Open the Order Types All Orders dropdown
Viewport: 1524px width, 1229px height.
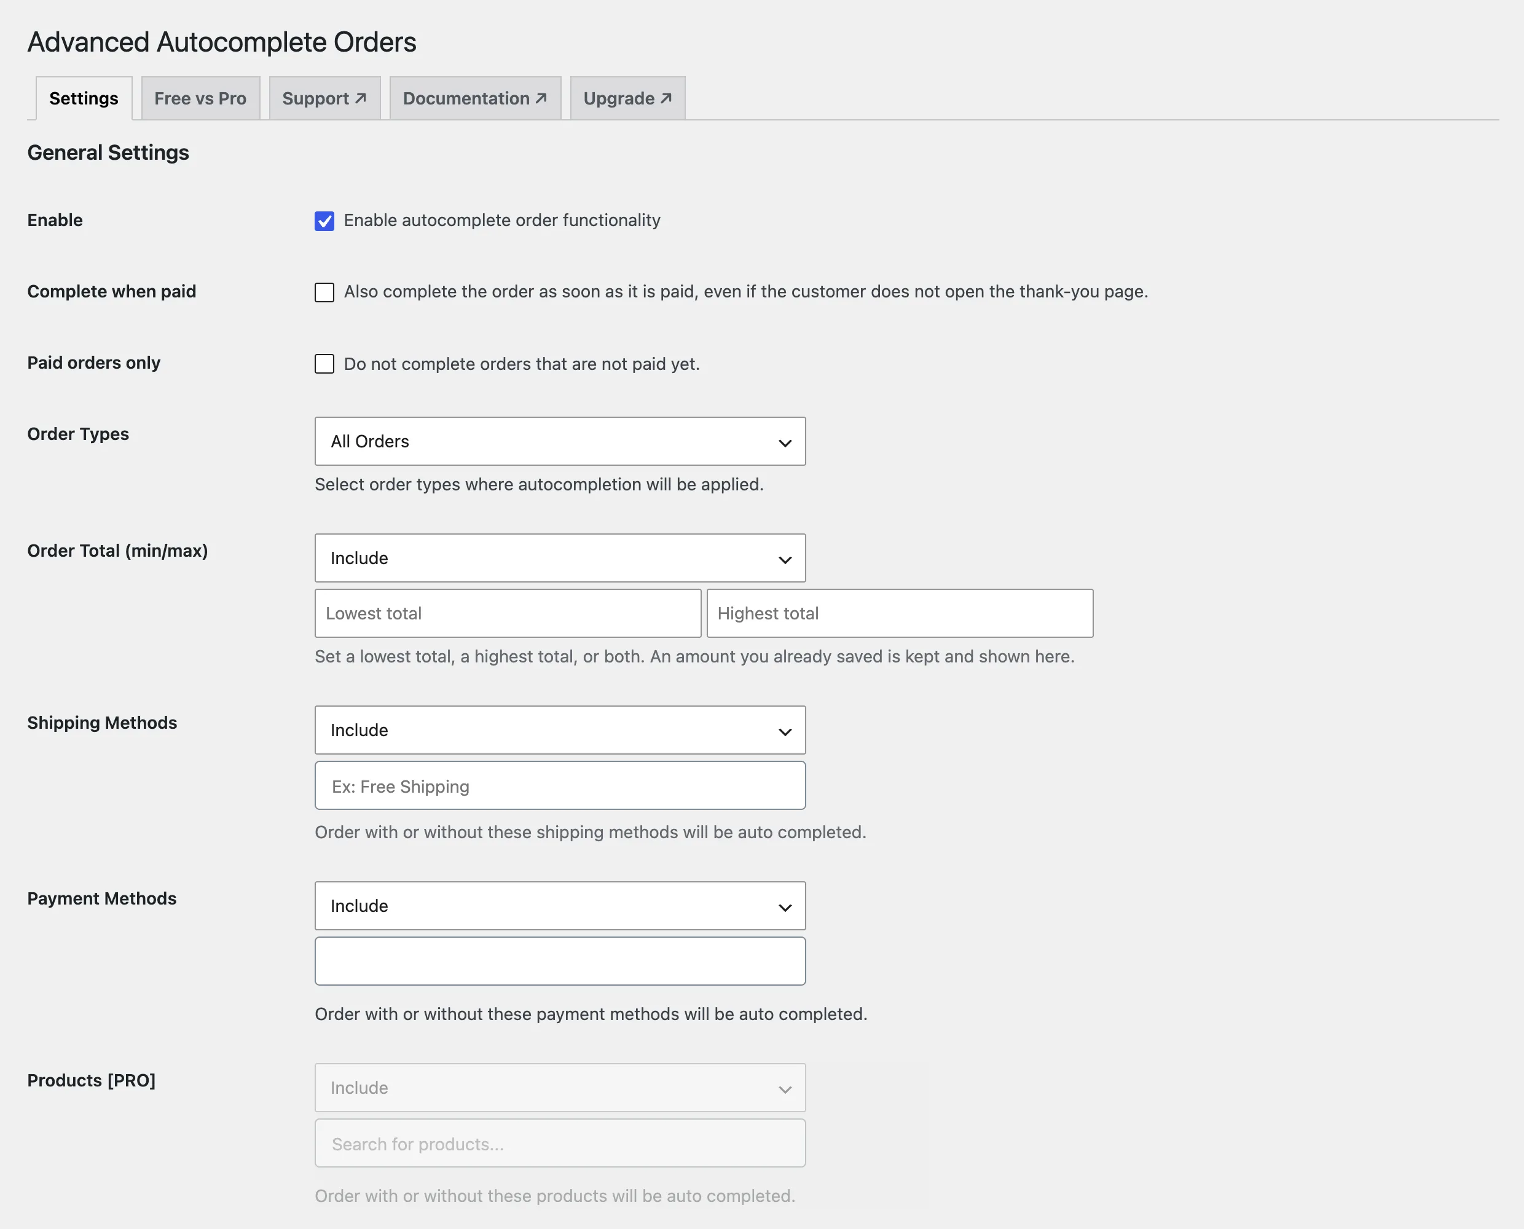tap(560, 441)
